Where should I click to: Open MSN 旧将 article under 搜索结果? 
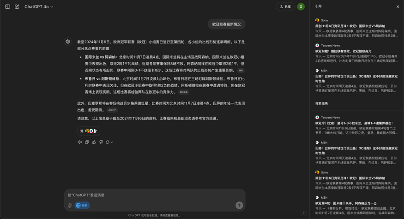[356, 152]
